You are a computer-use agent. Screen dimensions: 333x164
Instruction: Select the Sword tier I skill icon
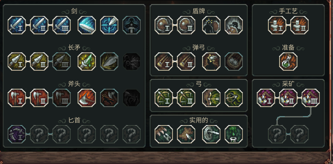click(x=17, y=25)
